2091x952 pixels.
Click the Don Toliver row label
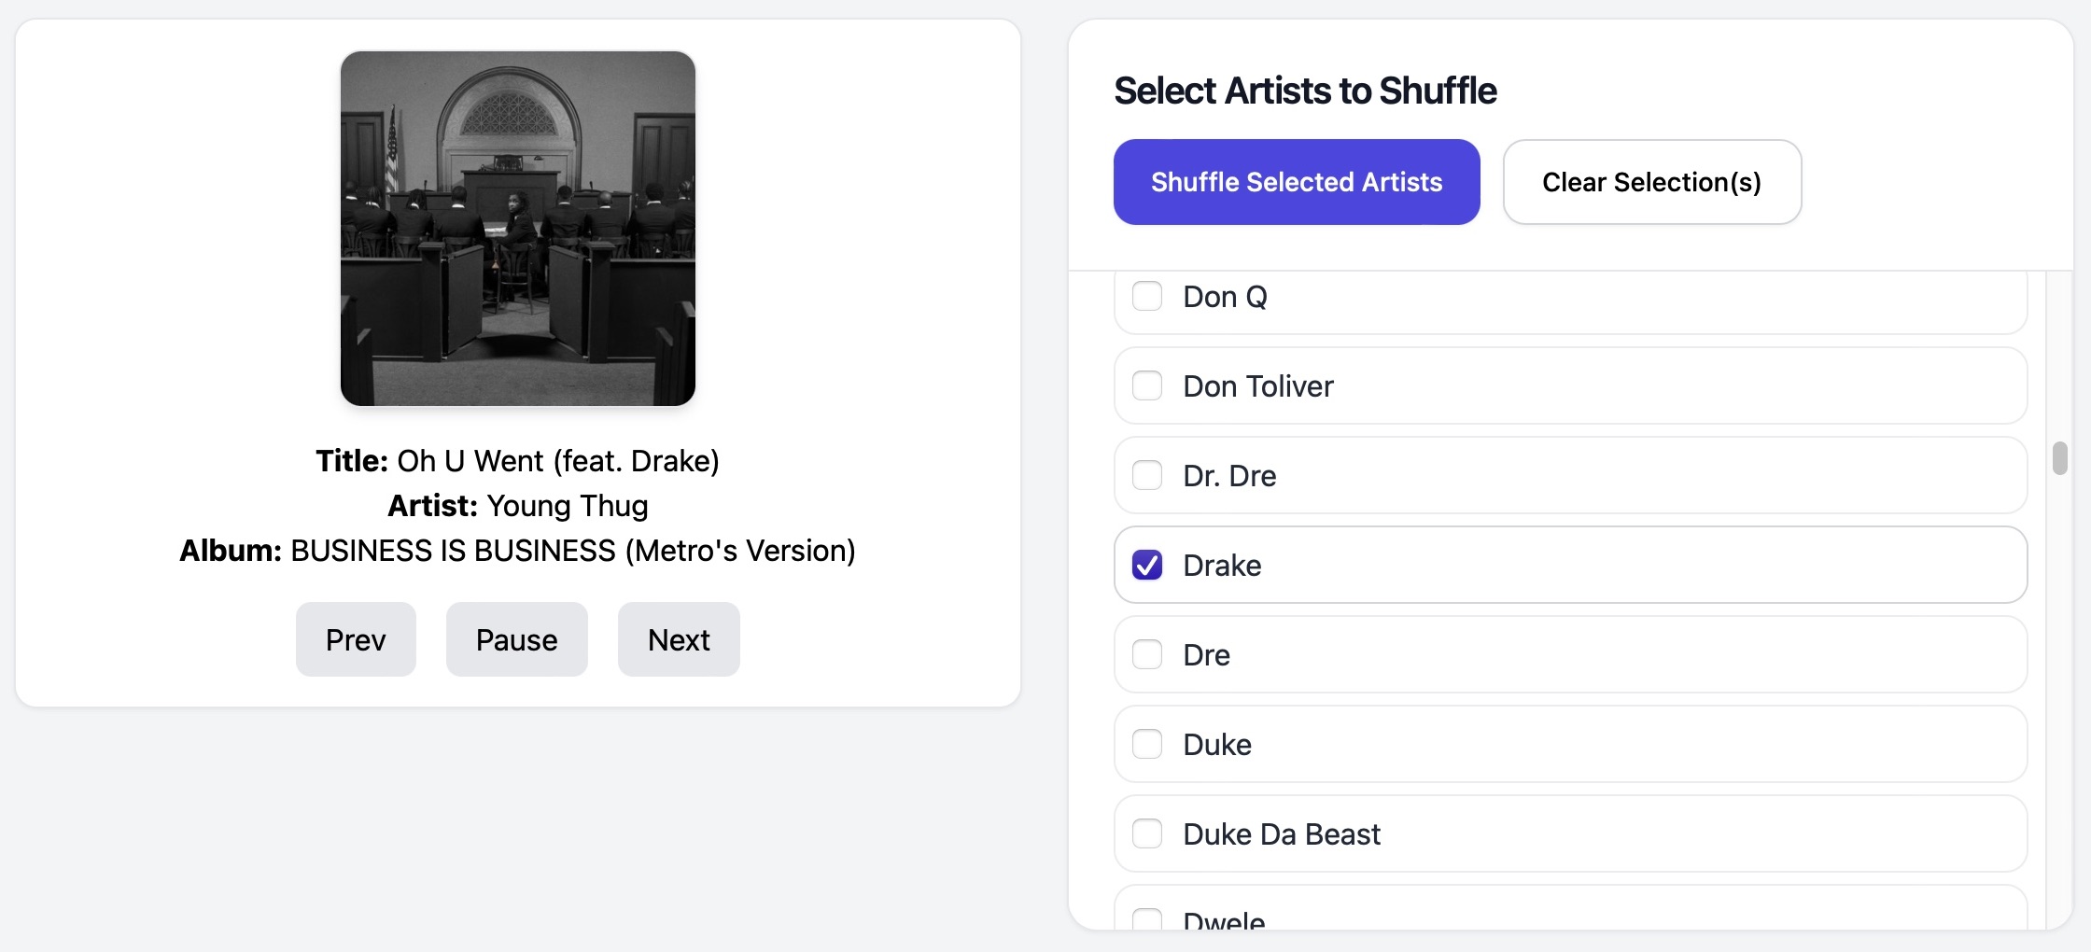[x=1258, y=385]
